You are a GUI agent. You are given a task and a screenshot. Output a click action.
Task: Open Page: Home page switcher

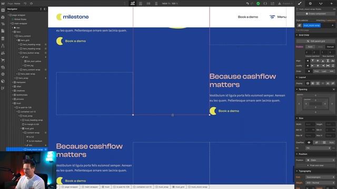click(x=14, y=4)
